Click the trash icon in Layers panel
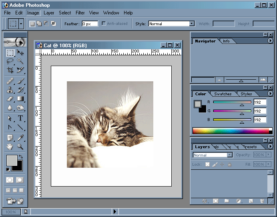 262,201
